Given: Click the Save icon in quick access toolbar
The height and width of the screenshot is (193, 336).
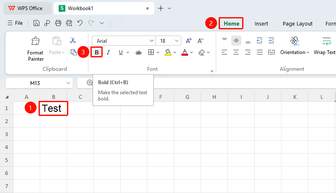Looking at the screenshot, I should [36, 23].
